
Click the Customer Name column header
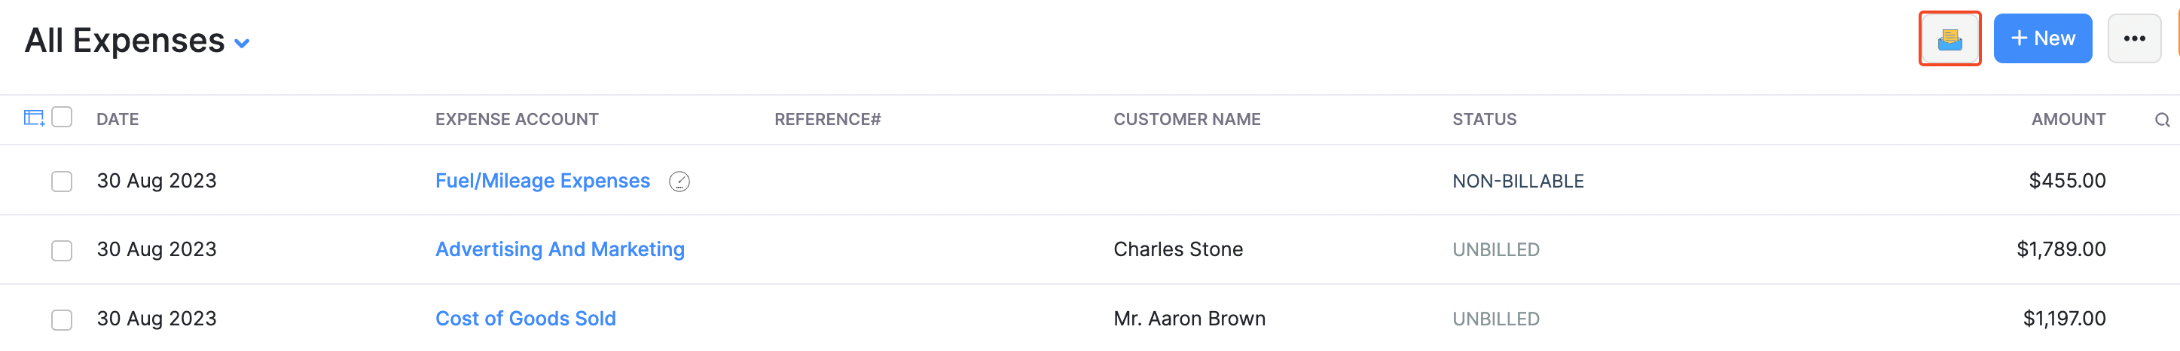pyautogui.click(x=1186, y=120)
